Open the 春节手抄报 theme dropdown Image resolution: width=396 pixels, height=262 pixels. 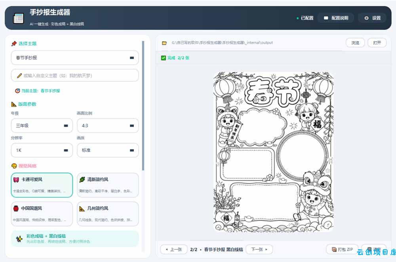75,57
